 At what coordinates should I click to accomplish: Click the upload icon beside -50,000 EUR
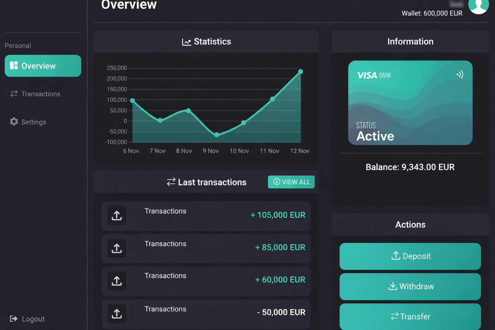tap(117, 313)
